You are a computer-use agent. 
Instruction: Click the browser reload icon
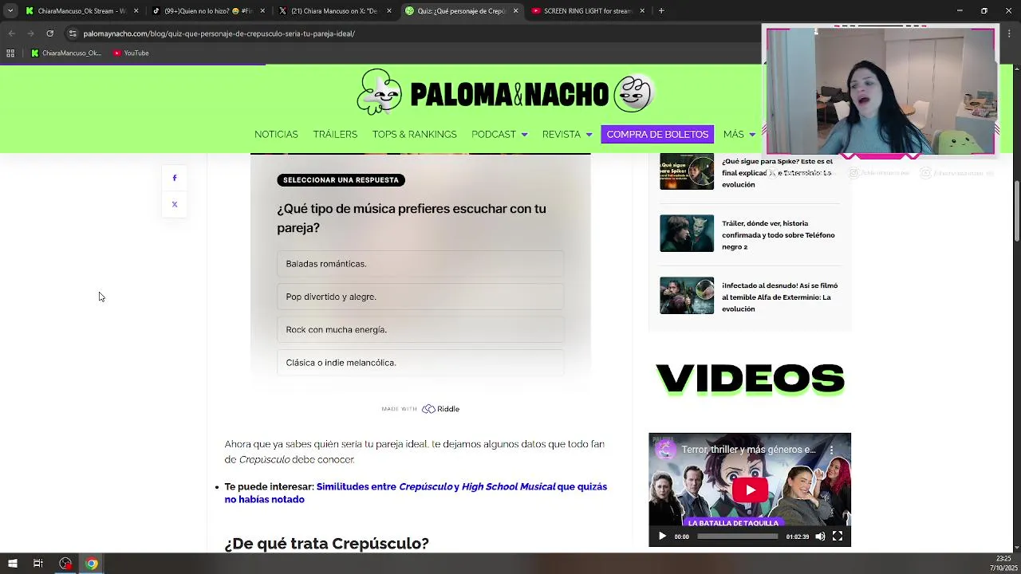49,33
